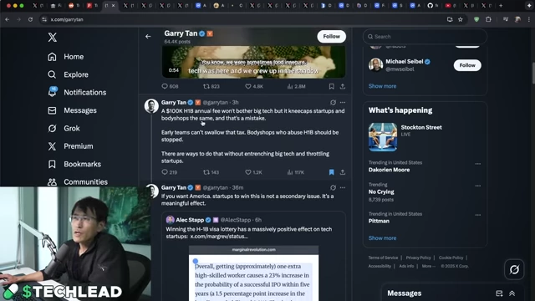Viewport: 535px width, 301px height.
Task: Reply to the video post with 608 replies
Action: point(170,86)
